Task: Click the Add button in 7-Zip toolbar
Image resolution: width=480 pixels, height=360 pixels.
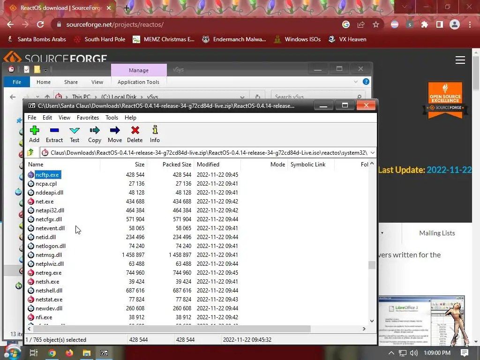Action: pyautogui.click(x=34, y=134)
